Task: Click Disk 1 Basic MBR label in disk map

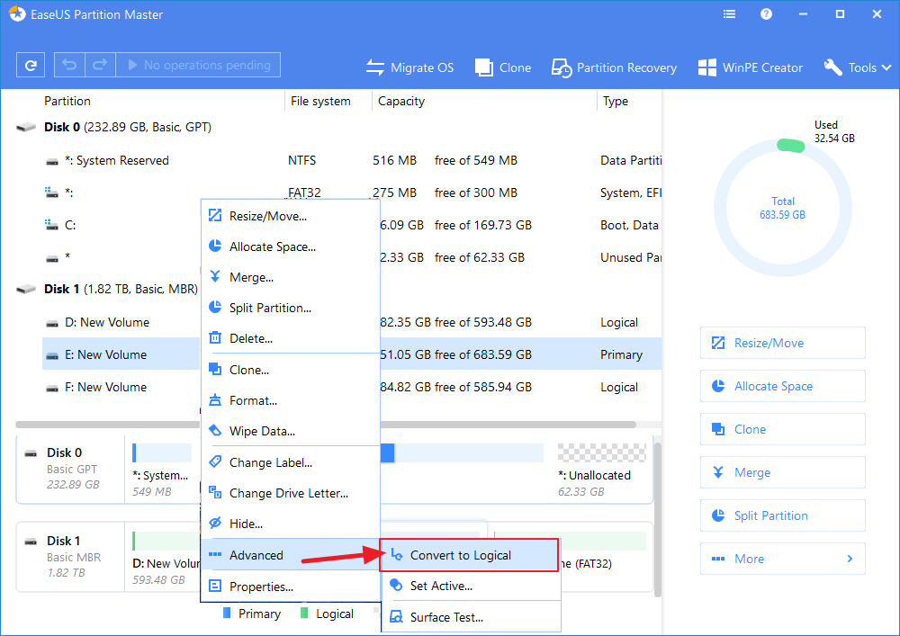Action: (70, 557)
